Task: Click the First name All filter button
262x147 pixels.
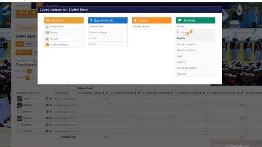Action: pos(29,71)
